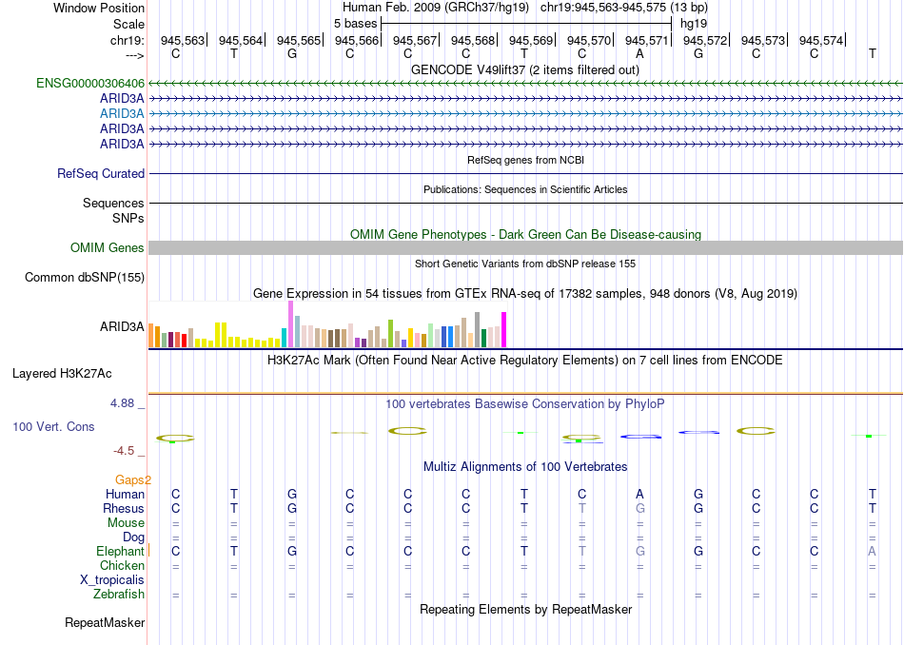Click the GTEx Gene Expression track title
Screen dimensions: 904x645
[525, 293]
